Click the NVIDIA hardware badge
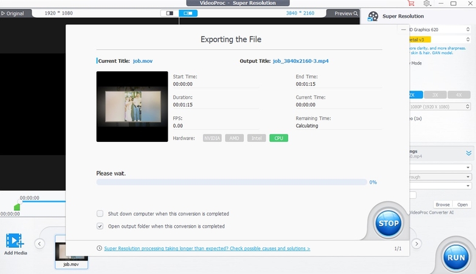The image size is (476, 274). tap(212, 138)
